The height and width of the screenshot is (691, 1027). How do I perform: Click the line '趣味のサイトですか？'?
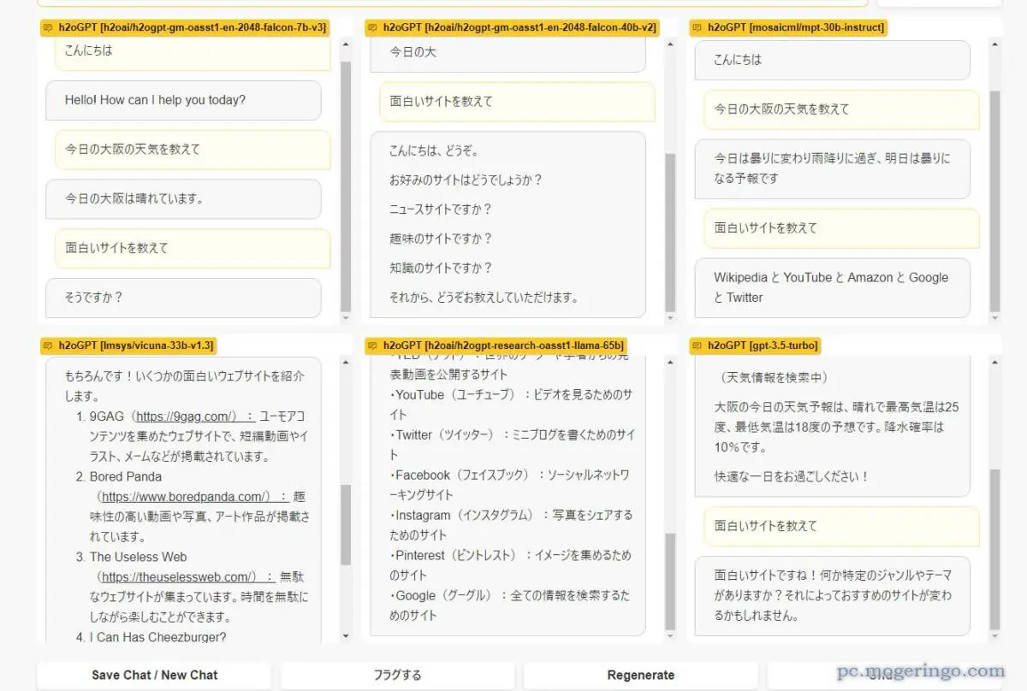tap(441, 239)
